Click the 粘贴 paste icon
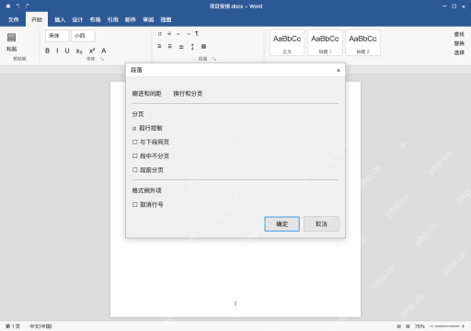471x331 pixels. coord(12,38)
